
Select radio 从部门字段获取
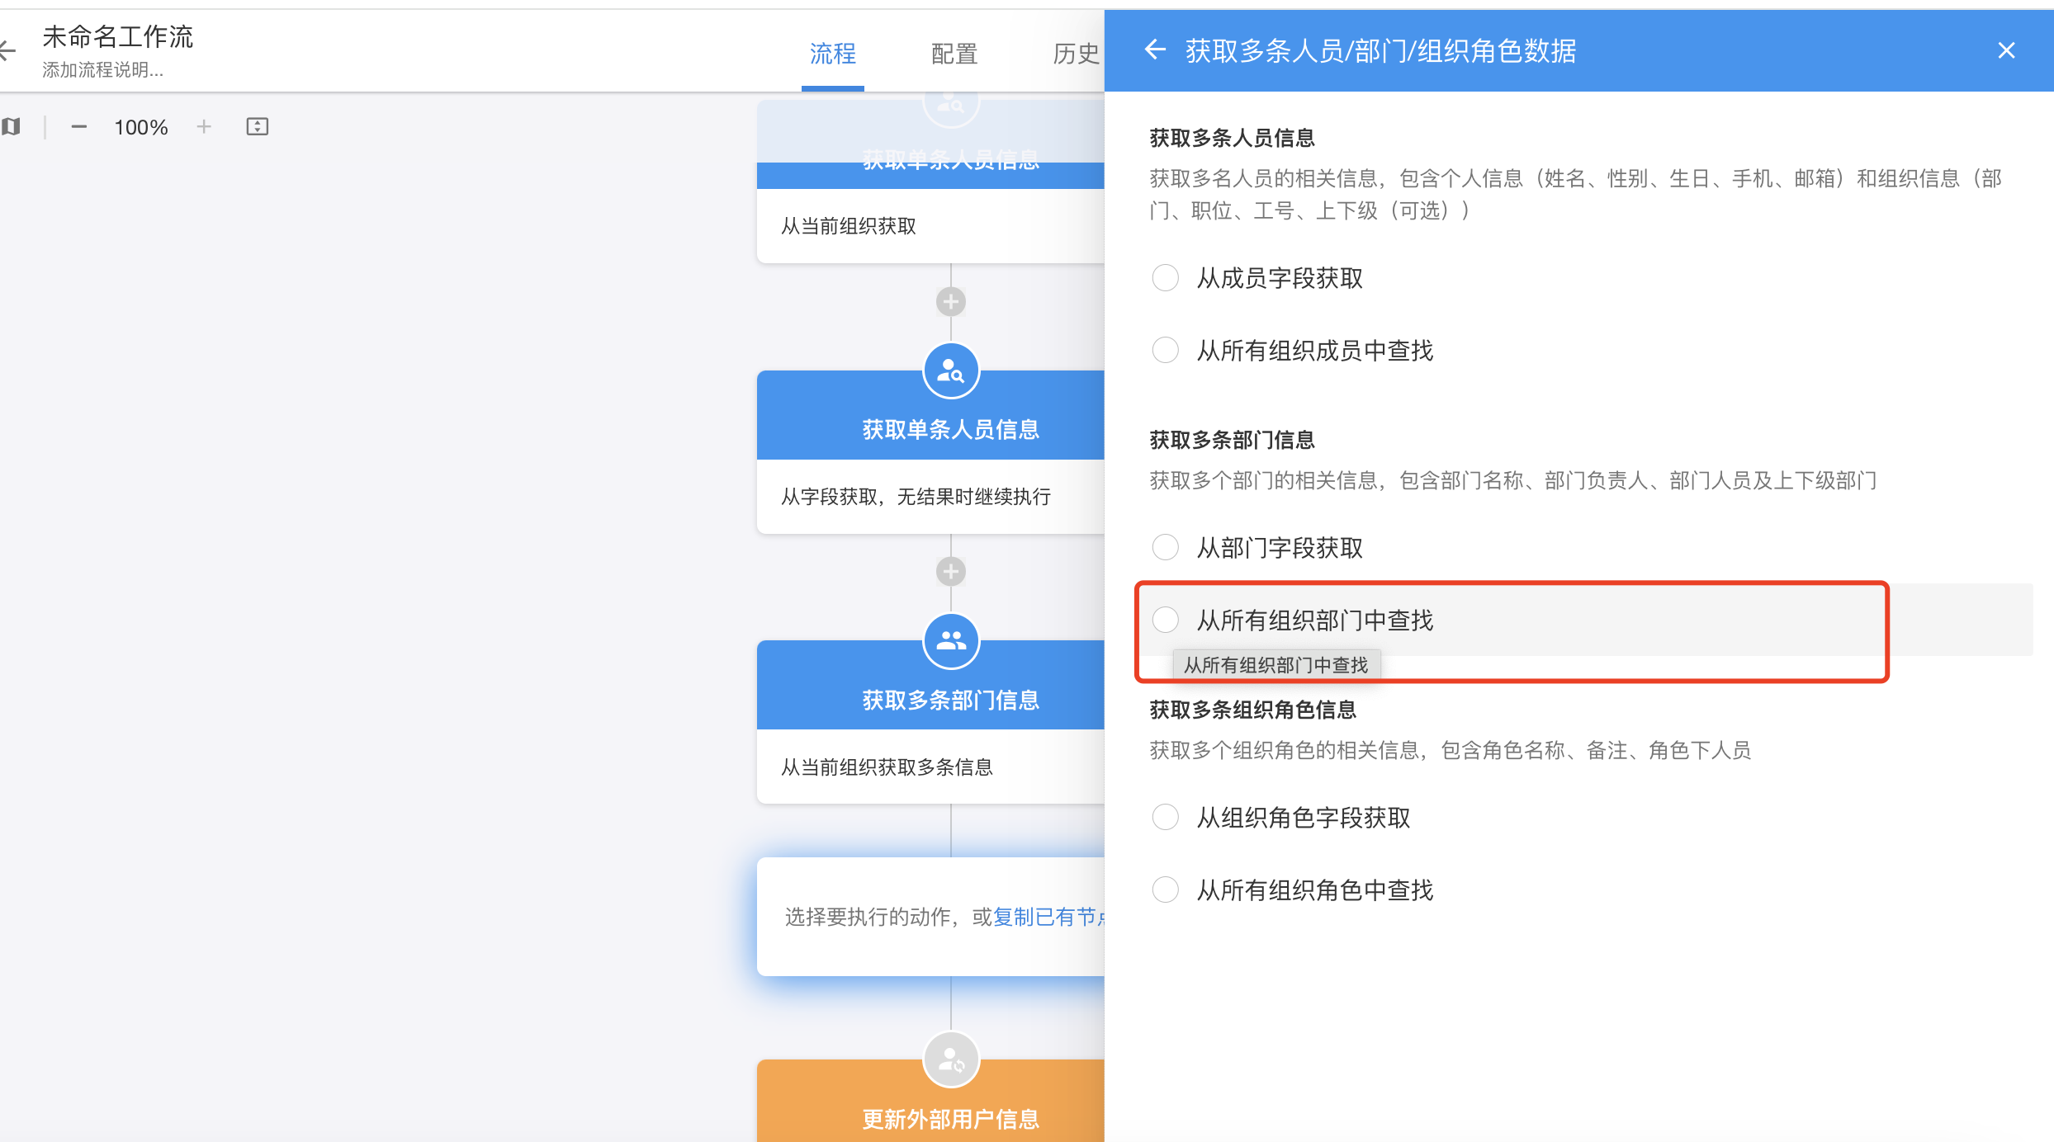1165,547
